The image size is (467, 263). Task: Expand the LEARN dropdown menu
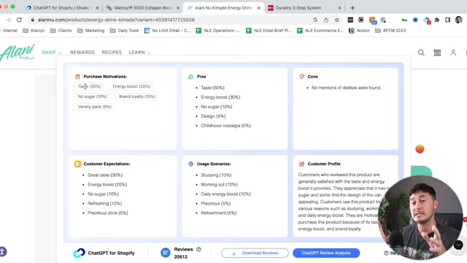coord(139,52)
